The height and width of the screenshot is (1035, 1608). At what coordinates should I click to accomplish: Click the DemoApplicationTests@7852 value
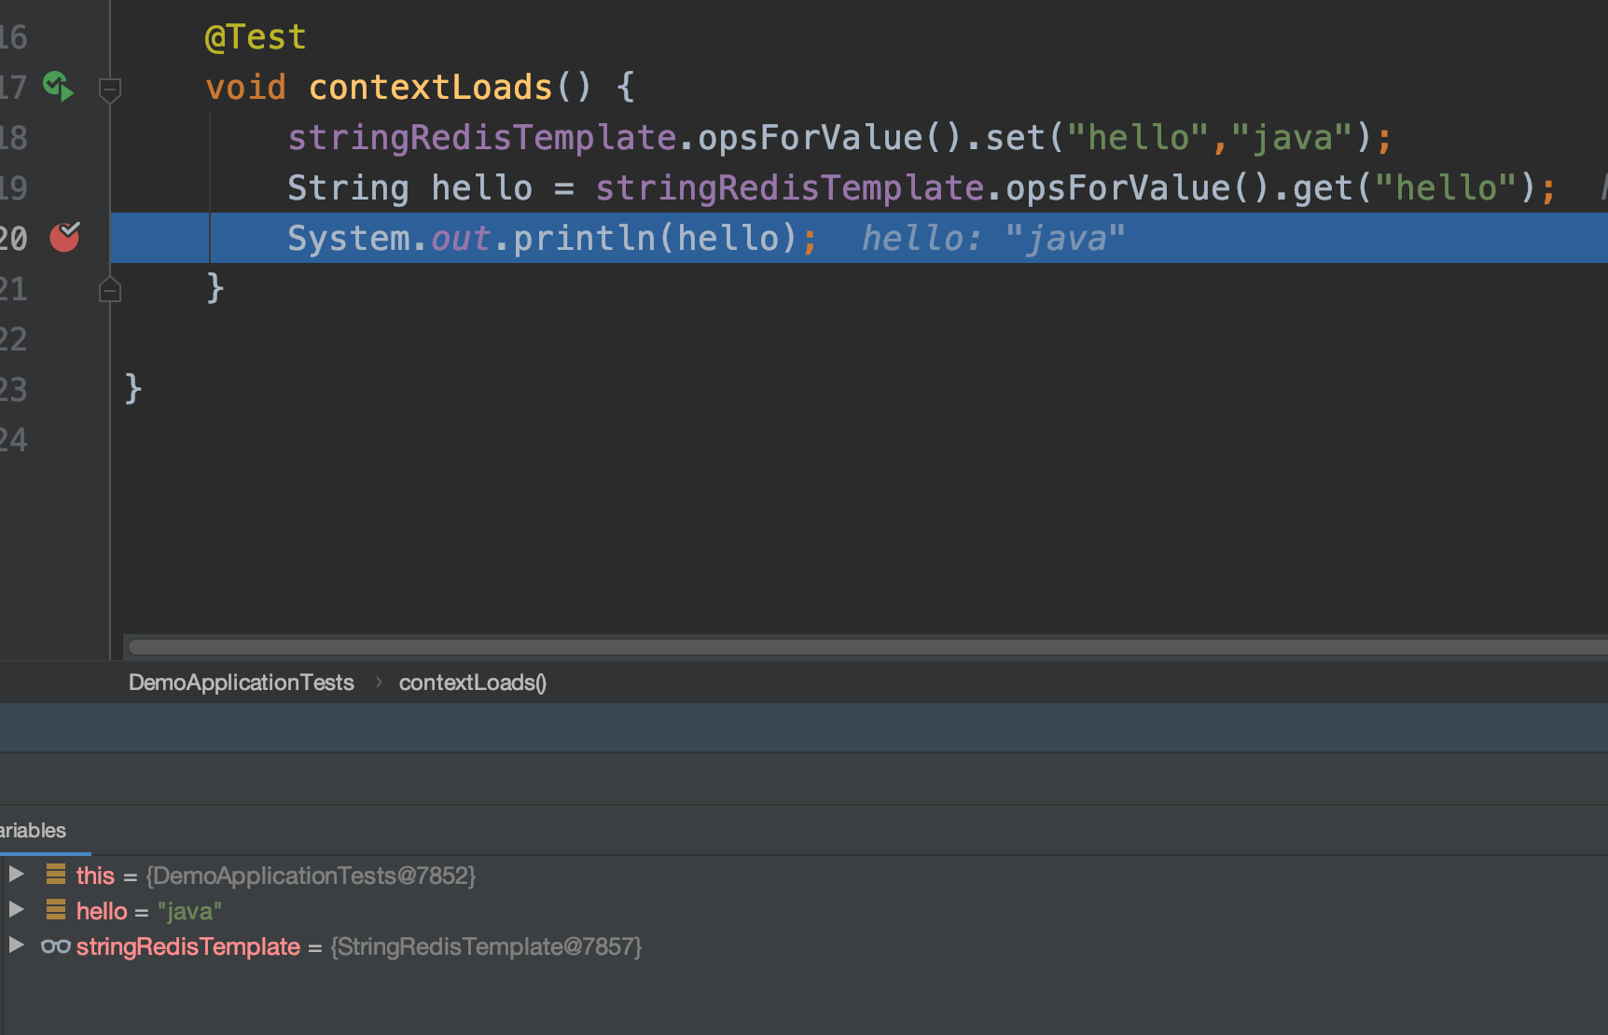coord(311,876)
